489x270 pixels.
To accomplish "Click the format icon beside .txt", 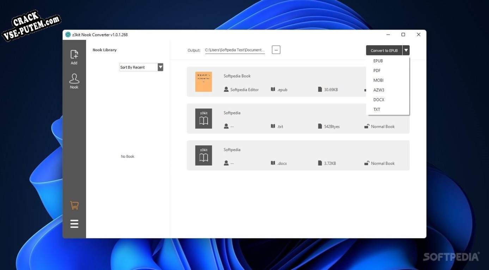I will [x=273, y=126].
